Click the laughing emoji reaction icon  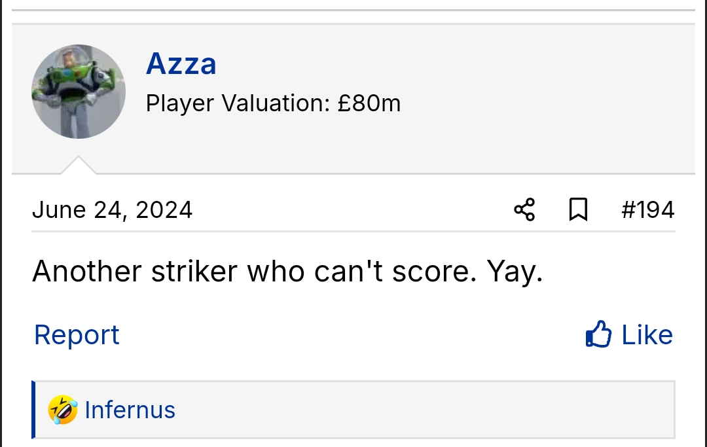click(x=63, y=410)
